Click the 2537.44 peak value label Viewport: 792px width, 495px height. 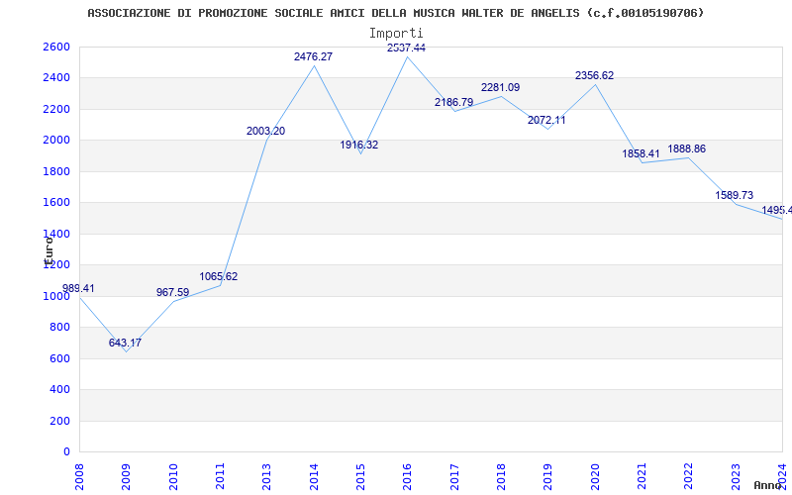(406, 48)
